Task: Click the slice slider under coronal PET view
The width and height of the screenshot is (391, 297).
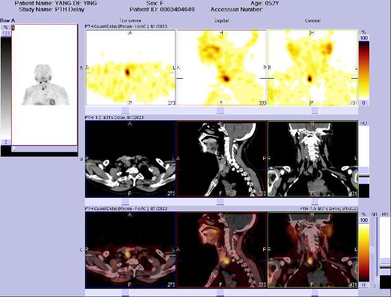Action: pos(312,110)
